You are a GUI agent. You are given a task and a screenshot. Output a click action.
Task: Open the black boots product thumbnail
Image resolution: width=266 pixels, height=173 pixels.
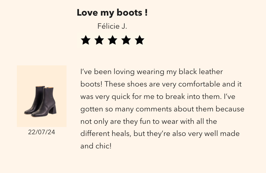tap(42, 96)
